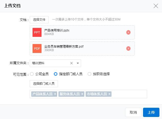162x119 pixels.
Task: Remove the 产品体系人员 tag
Action: [x=55, y=94]
